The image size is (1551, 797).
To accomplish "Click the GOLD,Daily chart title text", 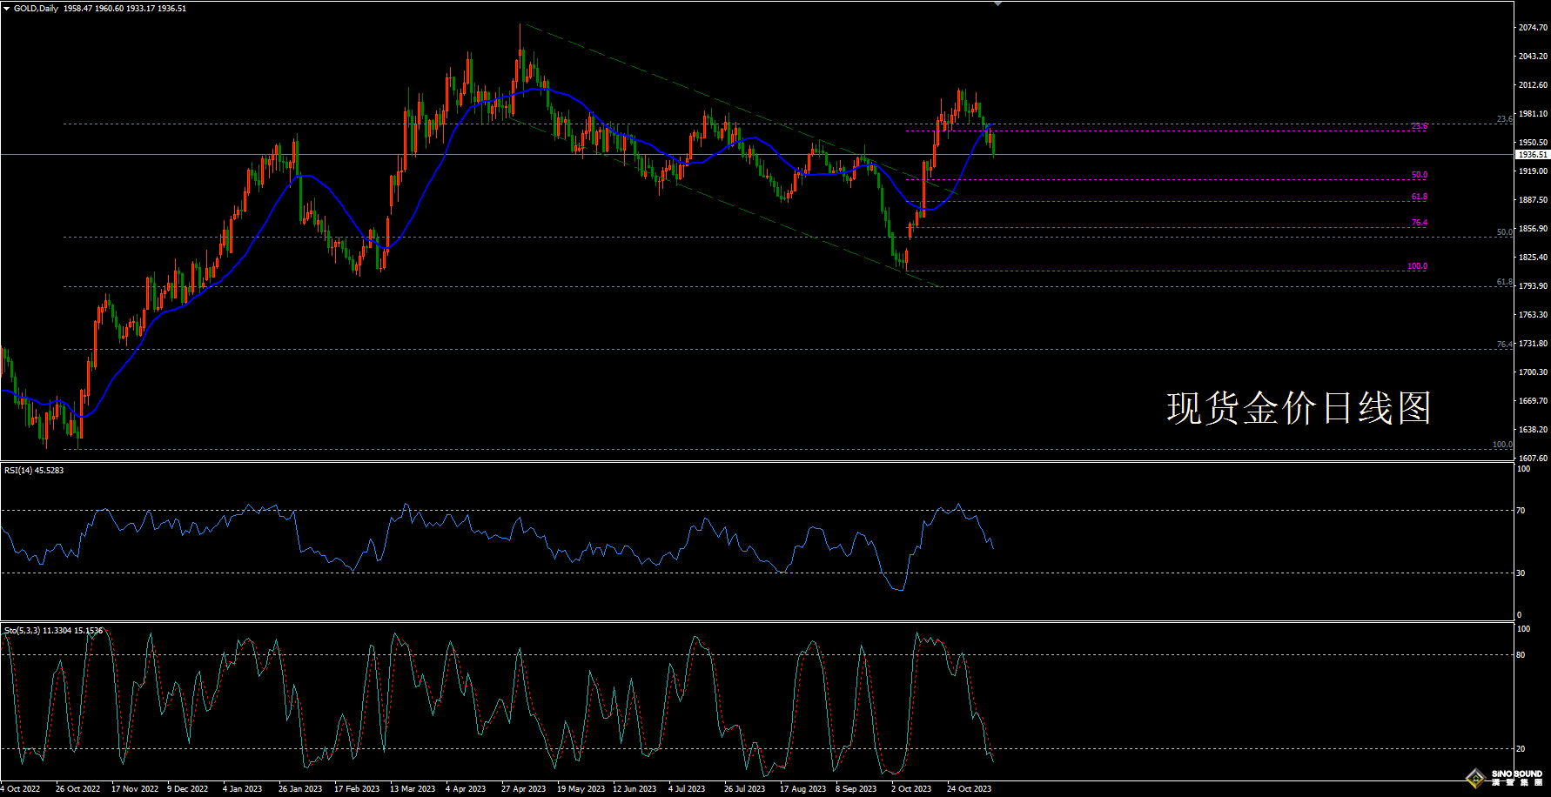I will click(37, 9).
